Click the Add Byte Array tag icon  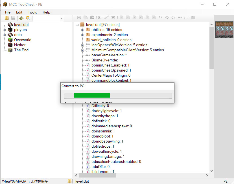160,17
